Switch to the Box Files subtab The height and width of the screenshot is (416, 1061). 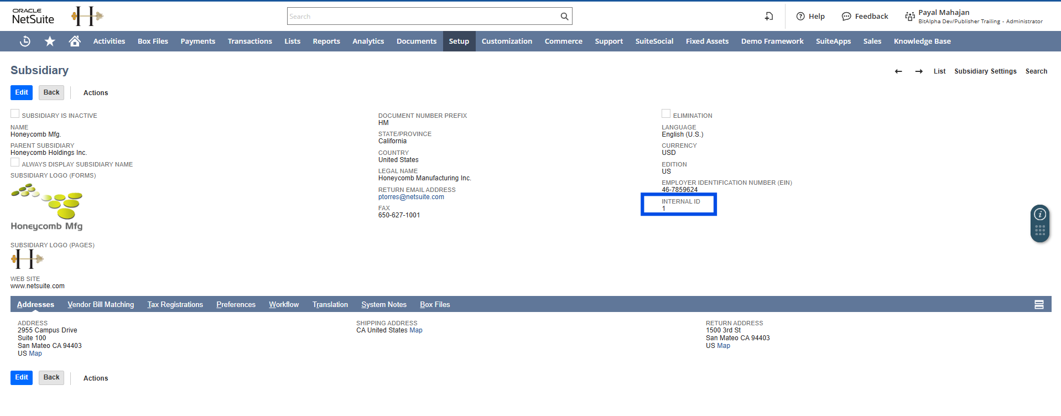tap(435, 305)
